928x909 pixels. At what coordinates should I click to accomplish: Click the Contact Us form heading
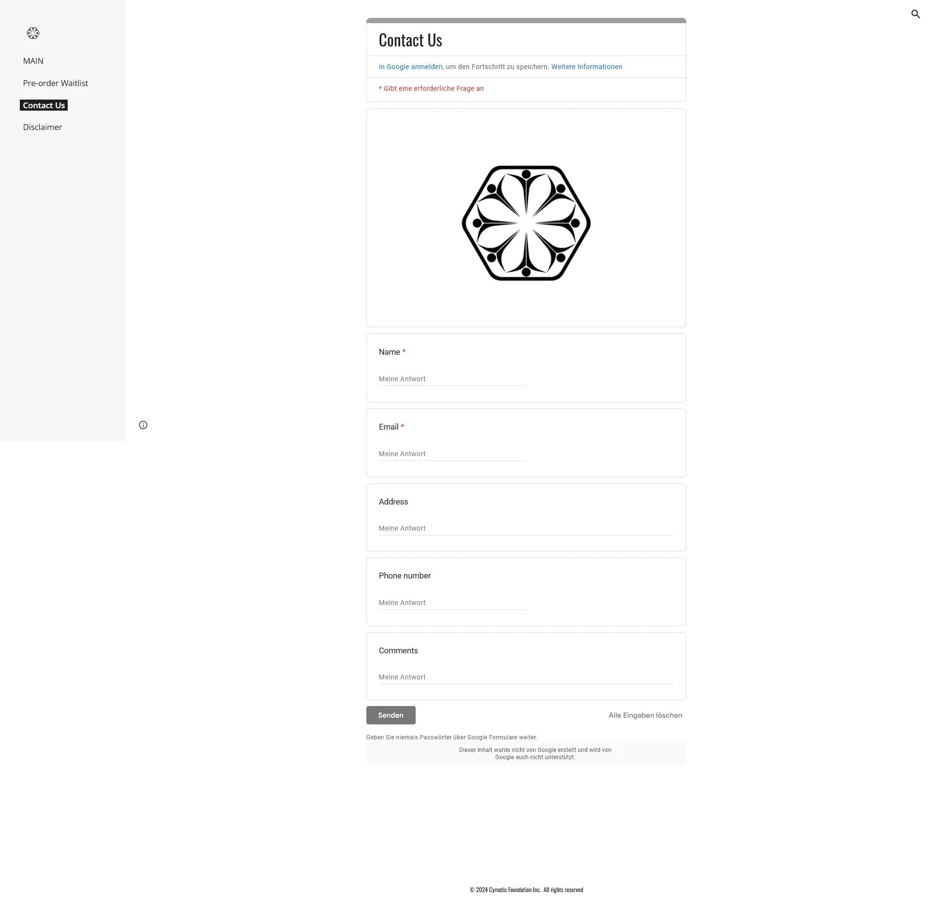click(410, 40)
